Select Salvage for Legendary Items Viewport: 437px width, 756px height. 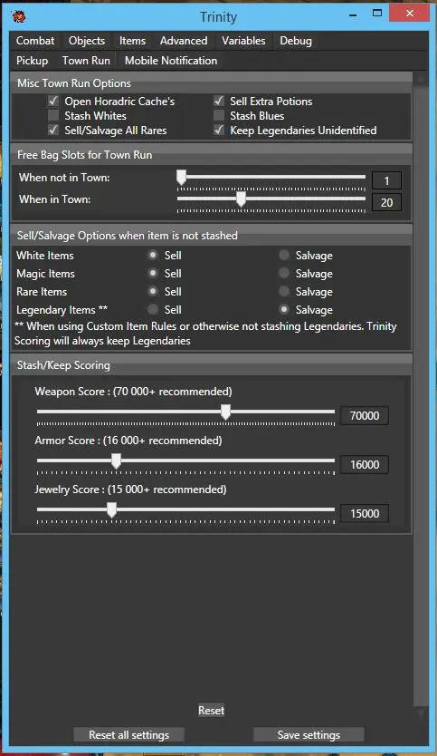pyautogui.click(x=284, y=309)
